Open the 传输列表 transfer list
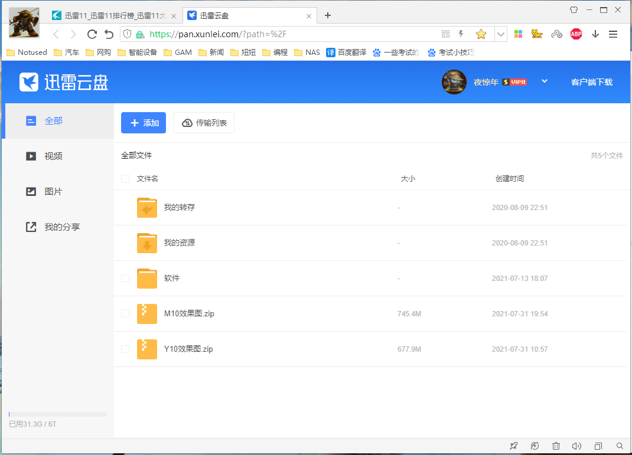Screen dimensions: 632x455 click(x=204, y=123)
